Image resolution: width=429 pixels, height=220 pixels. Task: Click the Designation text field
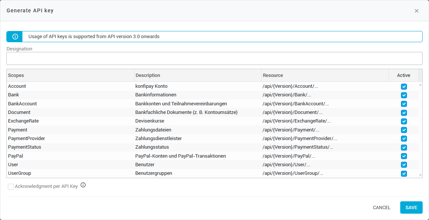pos(214,58)
